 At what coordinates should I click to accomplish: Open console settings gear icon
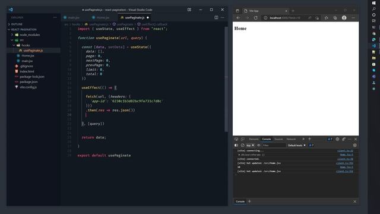pyautogui.click(x=355, y=145)
